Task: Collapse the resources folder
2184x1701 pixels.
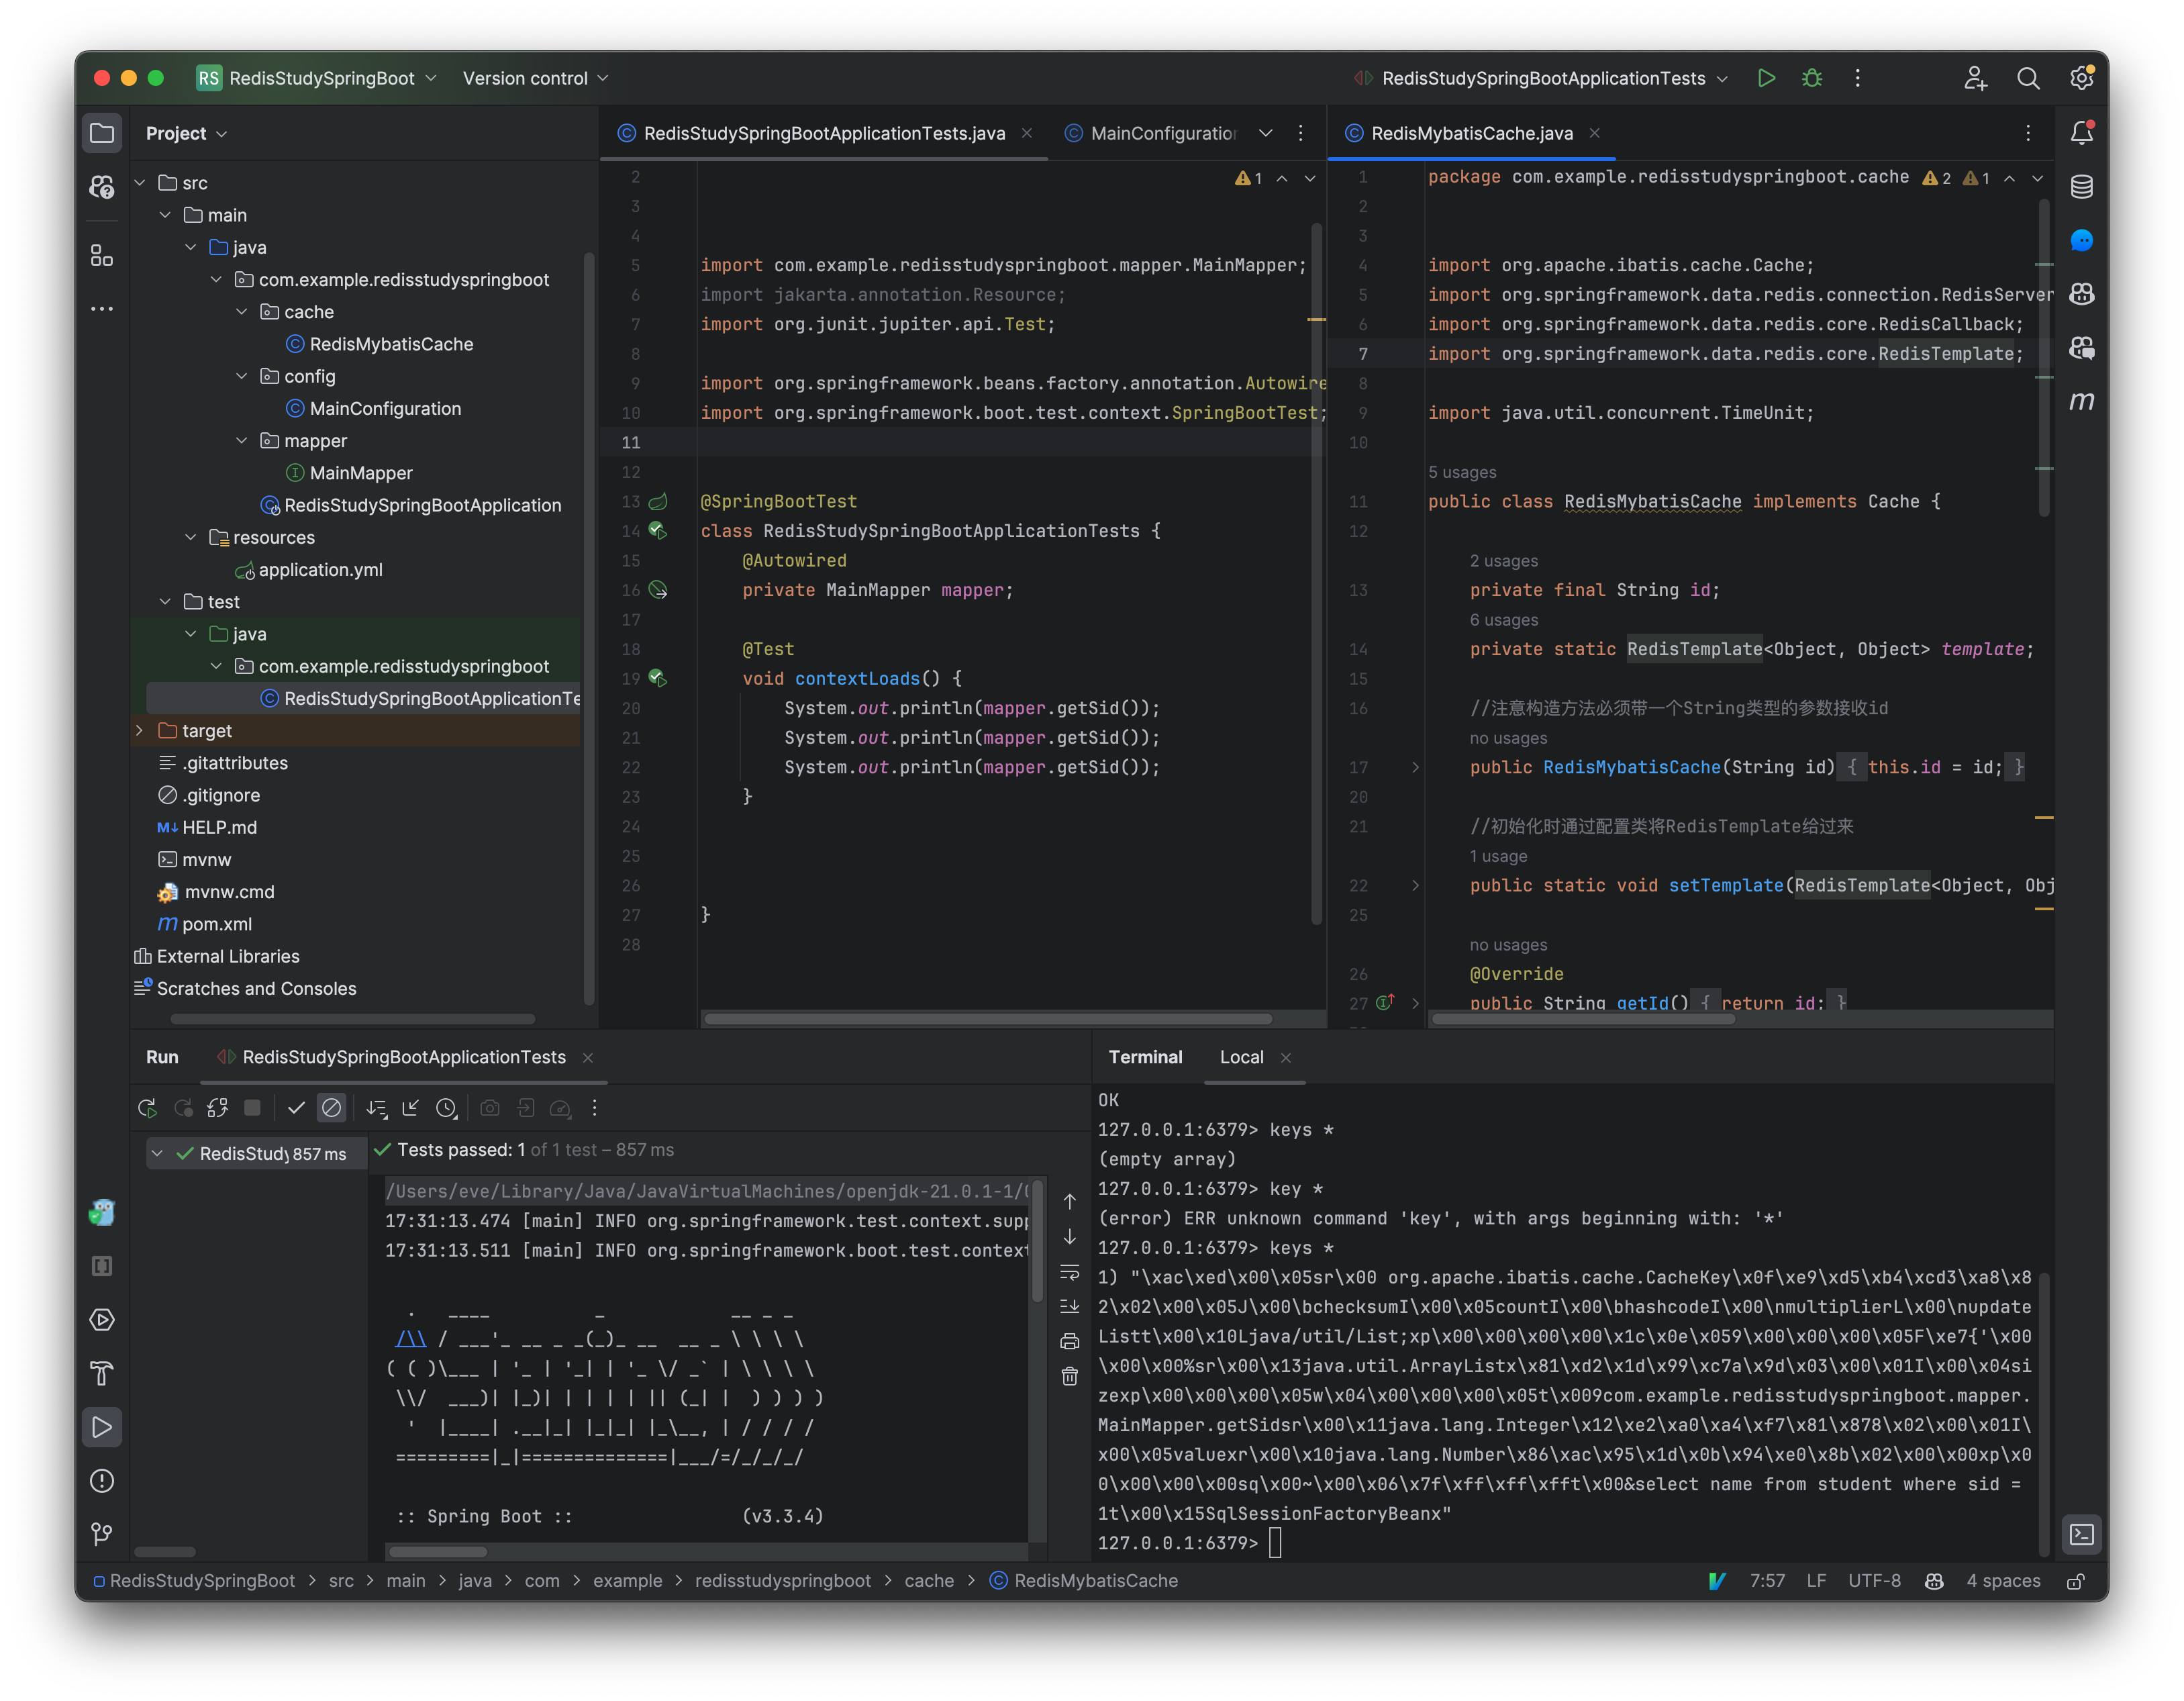Action: click(x=190, y=537)
